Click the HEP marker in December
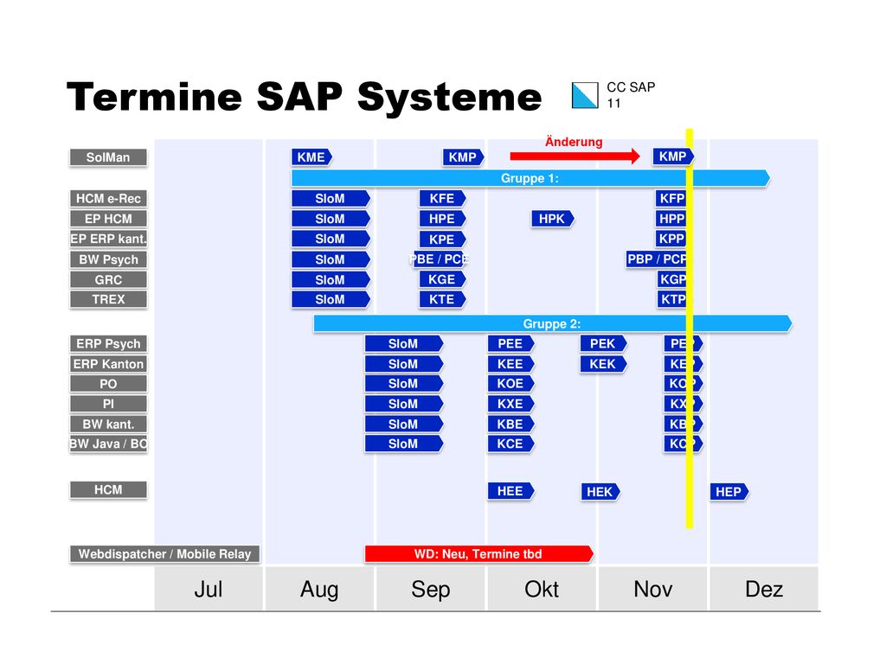 point(729,492)
